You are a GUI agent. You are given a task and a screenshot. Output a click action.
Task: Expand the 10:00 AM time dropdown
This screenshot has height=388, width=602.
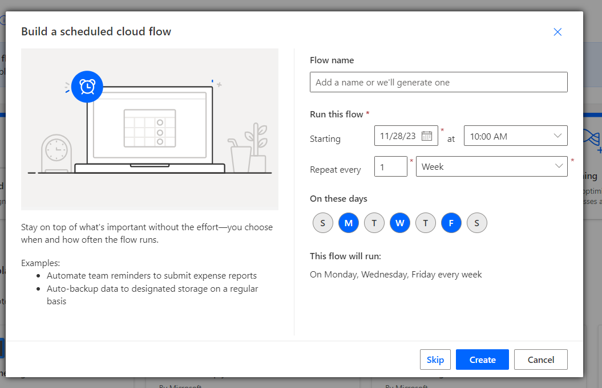(x=515, y=136)
